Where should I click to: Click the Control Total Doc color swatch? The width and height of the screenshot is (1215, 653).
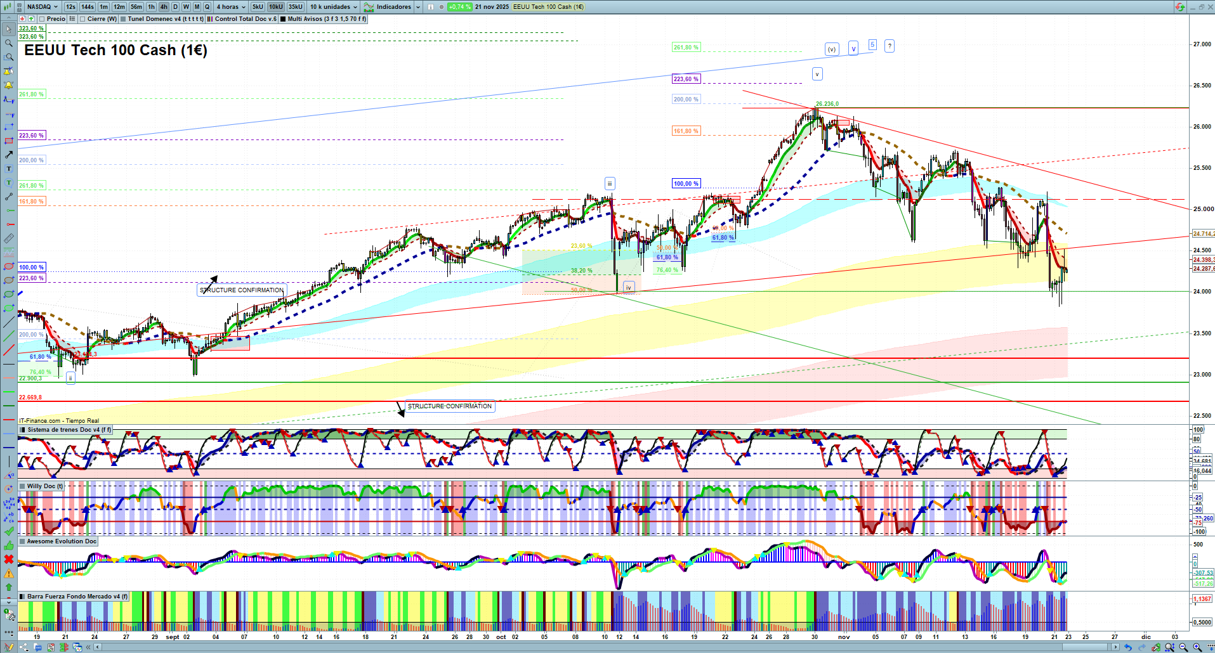point(209,19)
